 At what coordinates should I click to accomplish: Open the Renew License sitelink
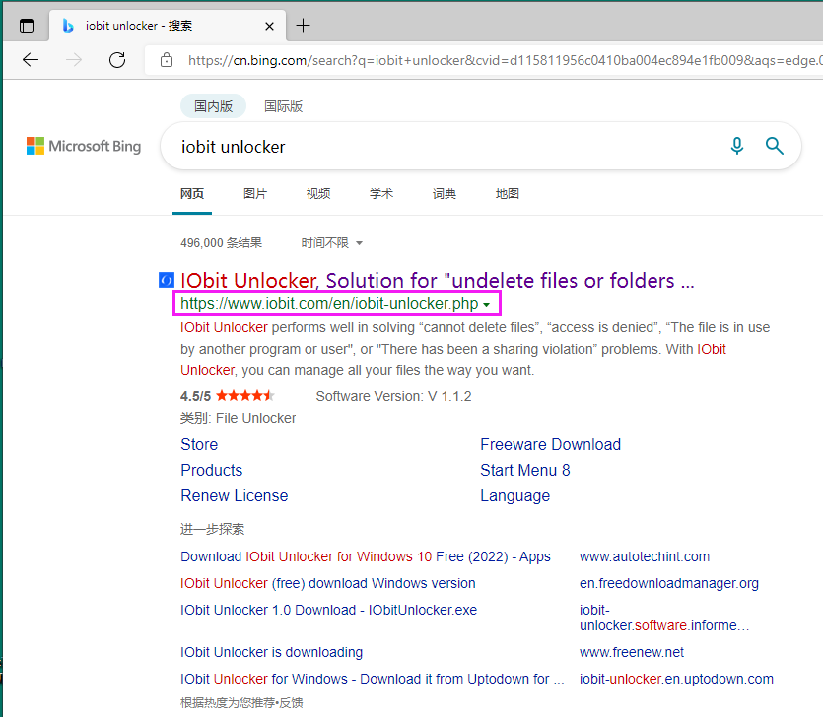(x=234, y=495)
